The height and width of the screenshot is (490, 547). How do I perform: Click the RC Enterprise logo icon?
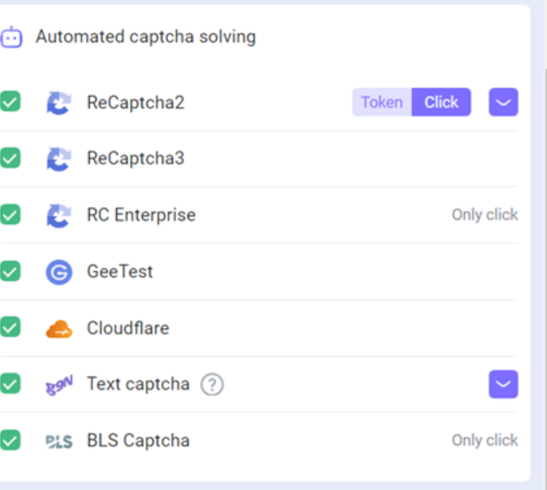pos(59,215)
